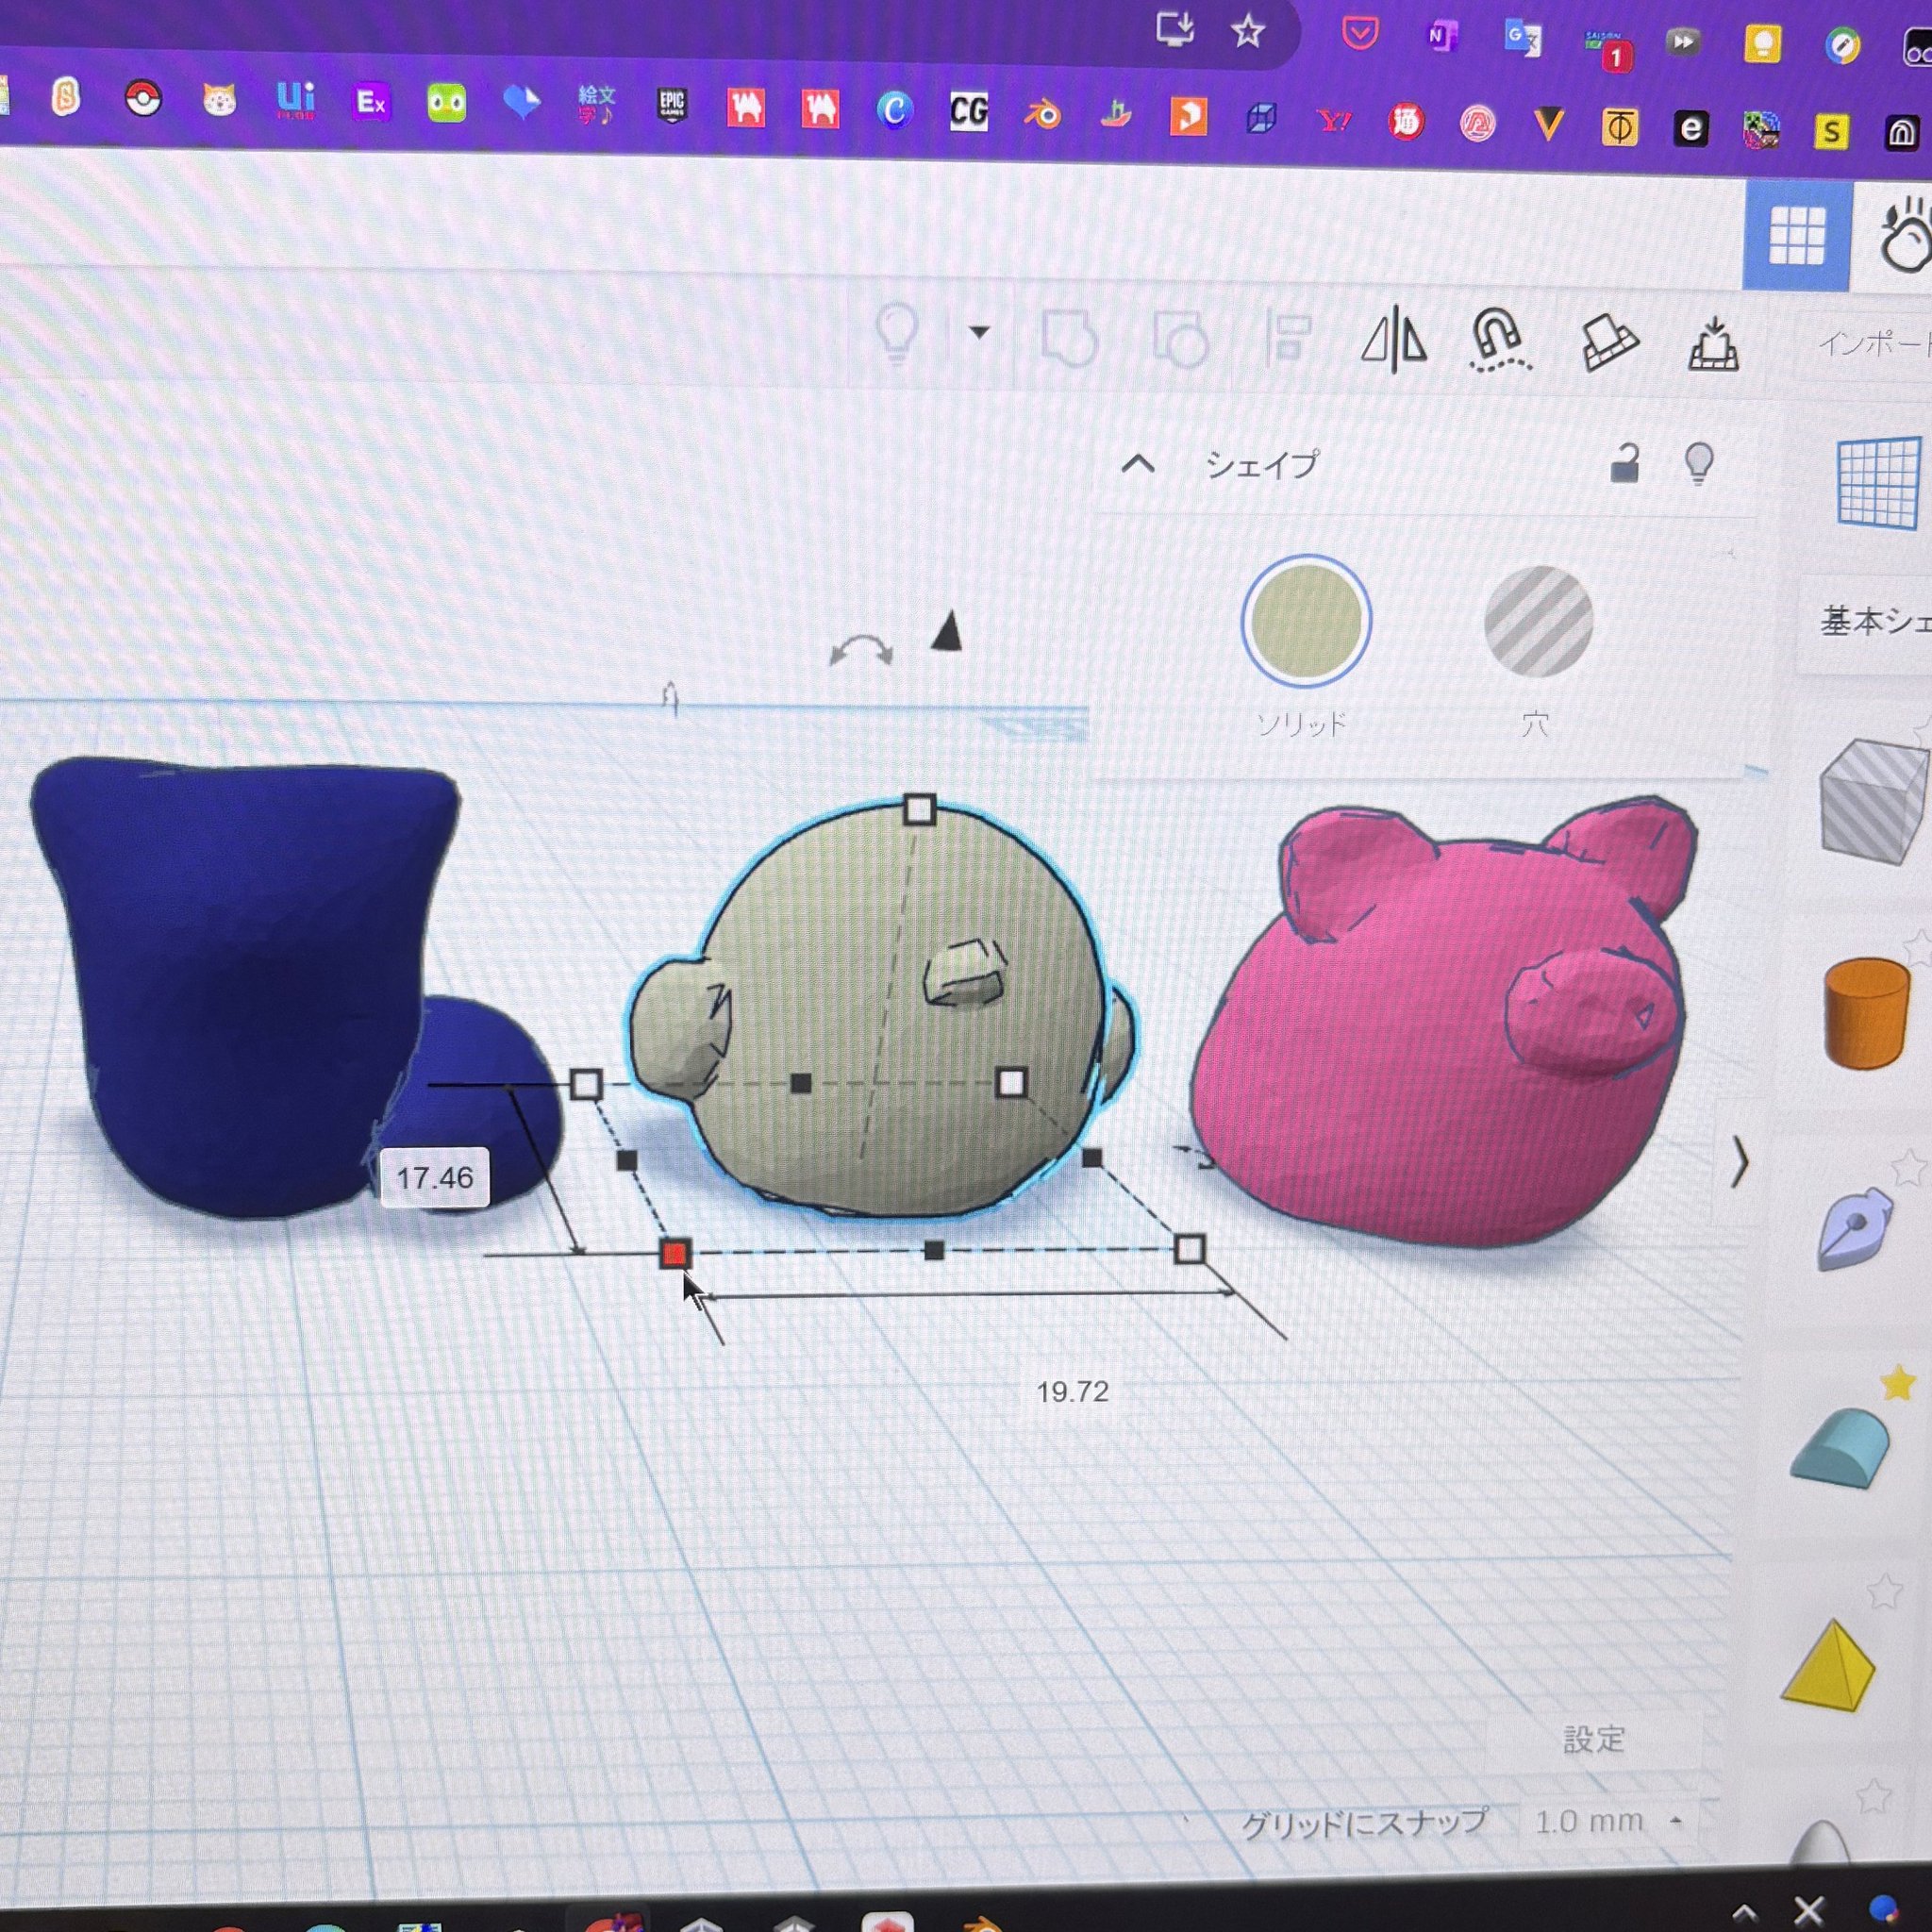
Task: Click the curved rotation arrow handle
Action: click(x=861, y=650)
